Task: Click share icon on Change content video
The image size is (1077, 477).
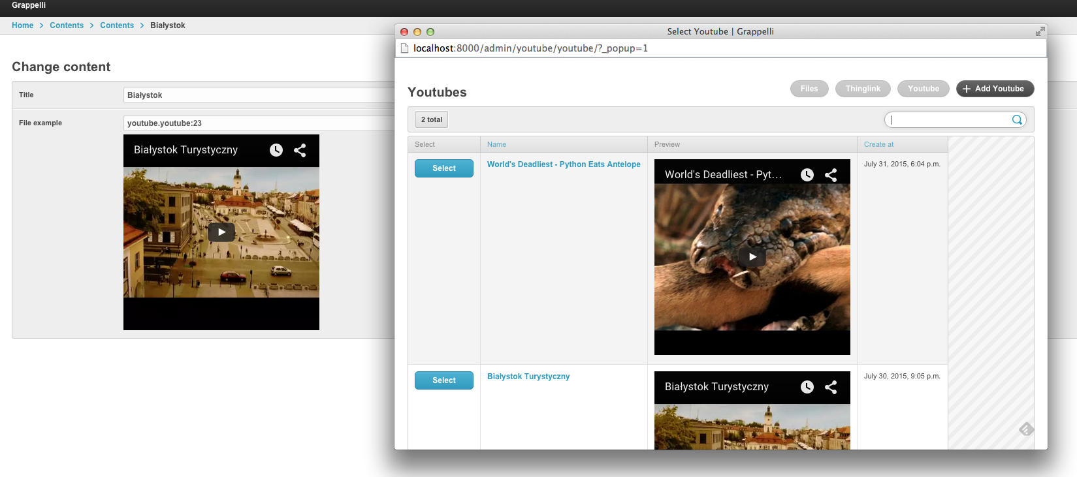Action: 300,150
